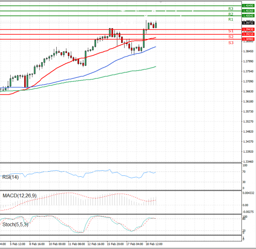Select the 1.39210 red price tag
This screenshot has height=249, width=256.
(x=248, y=34)
